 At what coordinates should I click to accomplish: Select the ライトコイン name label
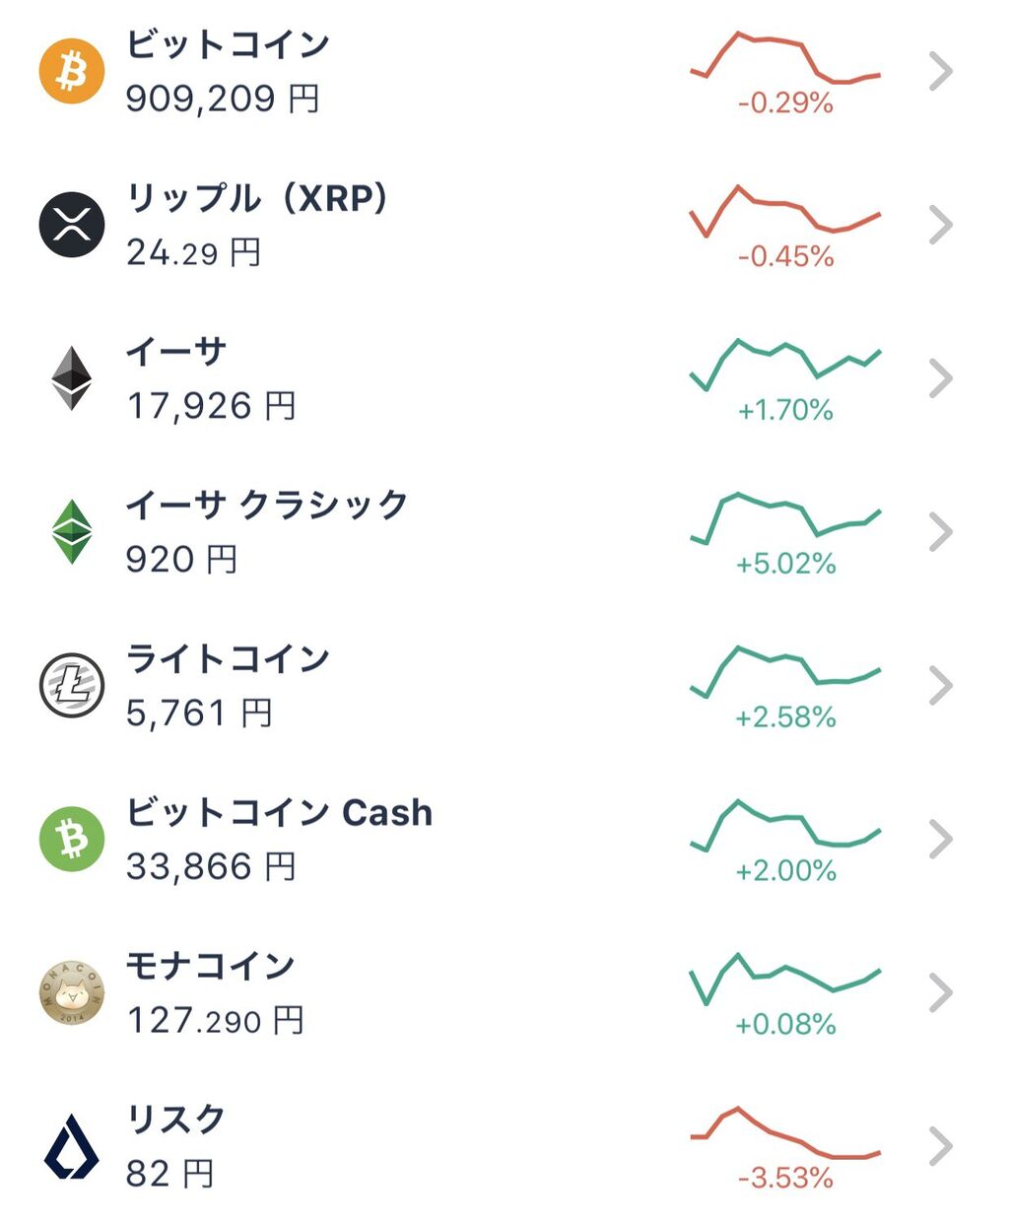228,658
